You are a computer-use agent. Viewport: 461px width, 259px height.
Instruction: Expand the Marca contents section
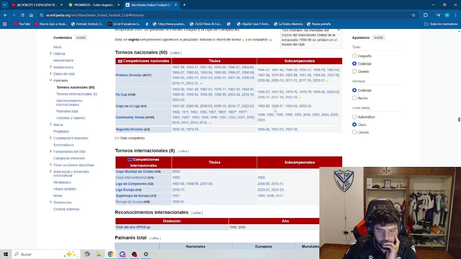tap(50, 124)
